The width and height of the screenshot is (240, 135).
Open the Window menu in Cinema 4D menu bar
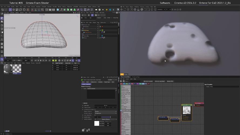pyautogui.click(x=94, y=7)
